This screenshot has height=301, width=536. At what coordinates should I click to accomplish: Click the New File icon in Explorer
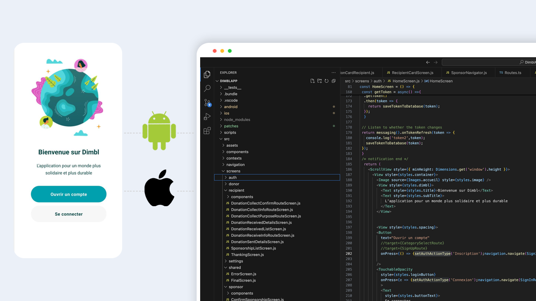[312, 81]
